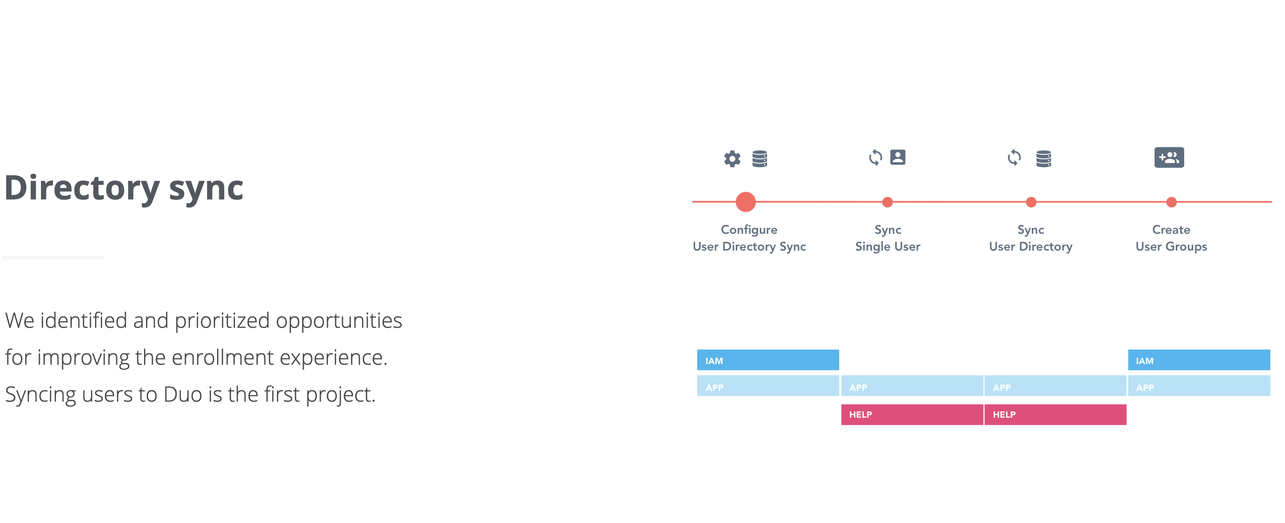This screenshot has width=1285, height=523.
Task: Select the Create User Groups timeline dot
Action: tap(1171, 202)
